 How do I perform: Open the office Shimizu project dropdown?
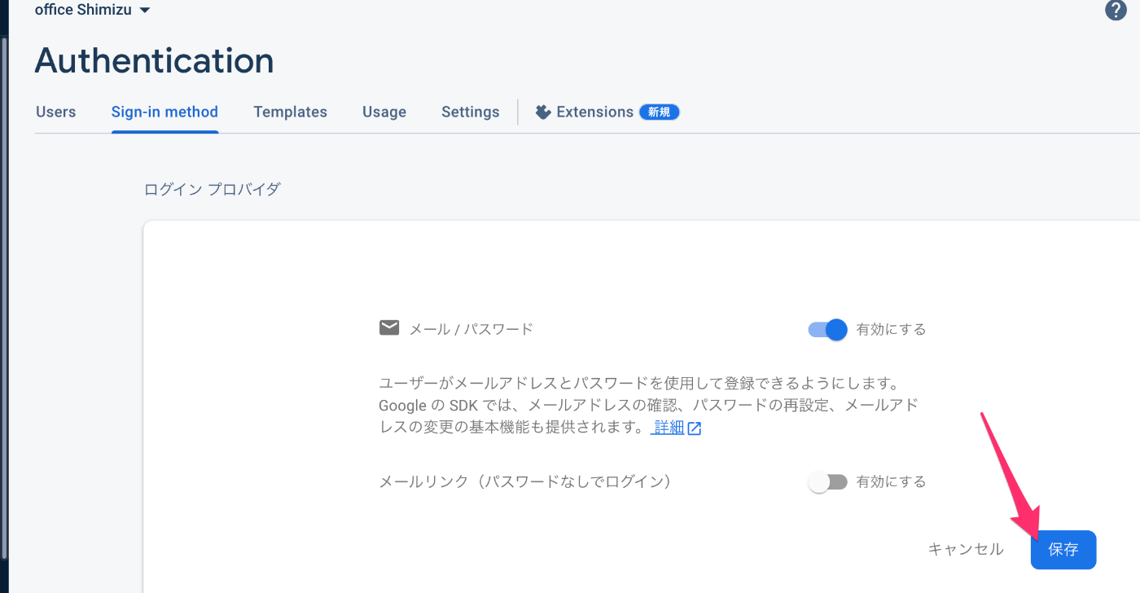point(93,10)
